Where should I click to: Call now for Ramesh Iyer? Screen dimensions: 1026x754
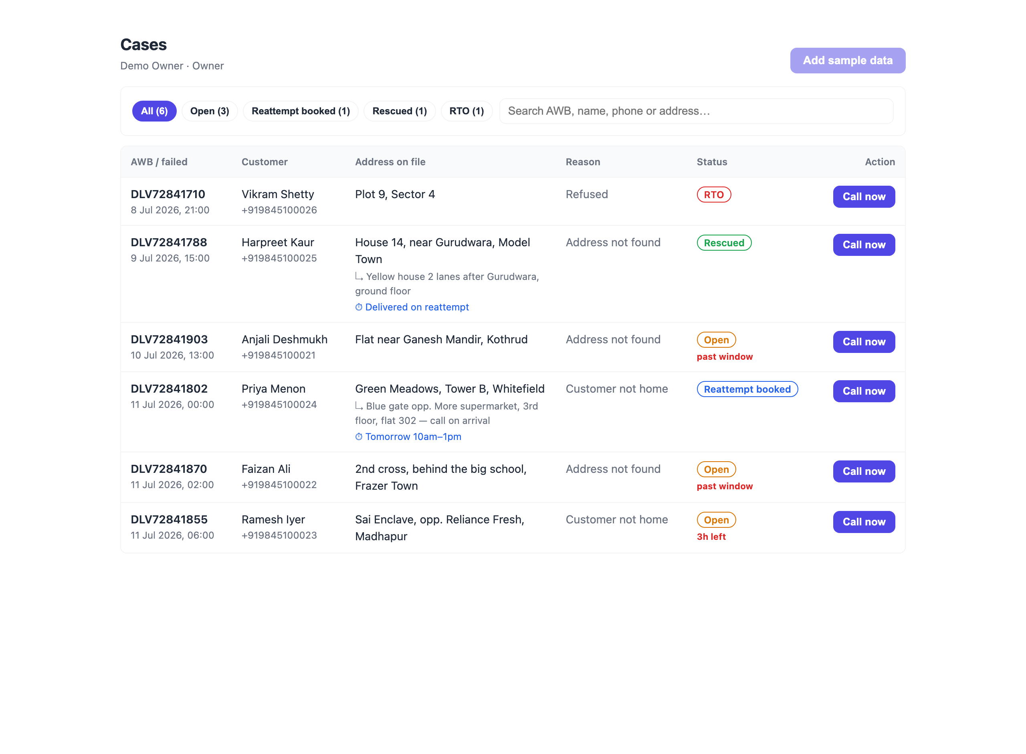[x=864, y=522]
